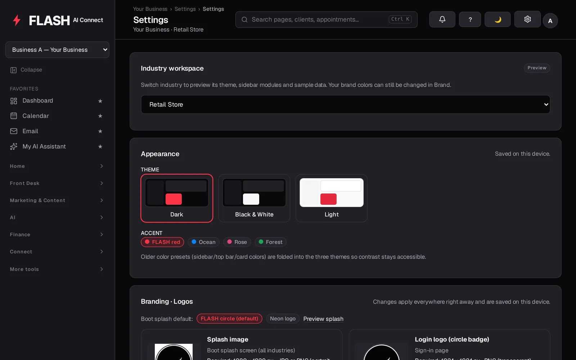
Task: Click the search pages input field
Action: tap(326, 19)
